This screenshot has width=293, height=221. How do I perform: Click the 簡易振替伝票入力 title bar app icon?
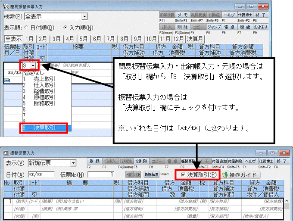point(6,6)
